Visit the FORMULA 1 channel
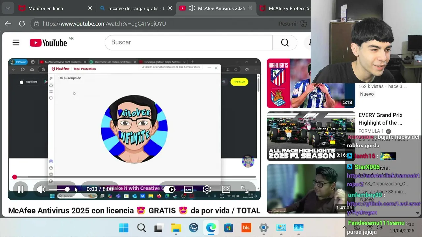The width and height of the screenshot is (422, 237). (x=371, y=131)
